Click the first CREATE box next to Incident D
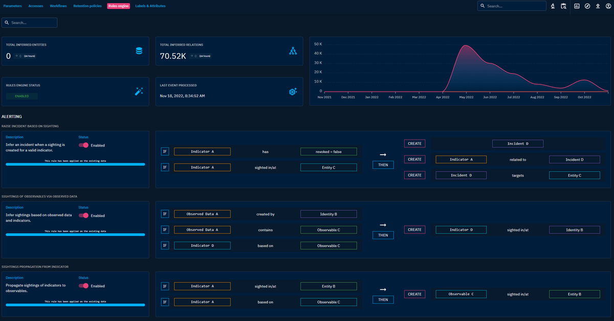This screenshot has height=321, width=614. 414,144
